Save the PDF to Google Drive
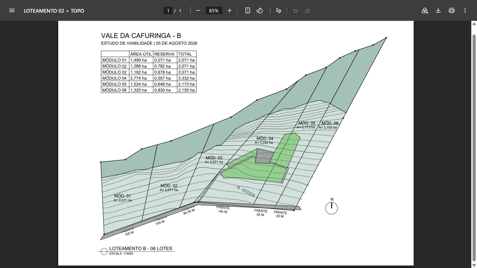Viewport: 477px width, 268px height. pos(425,10)
